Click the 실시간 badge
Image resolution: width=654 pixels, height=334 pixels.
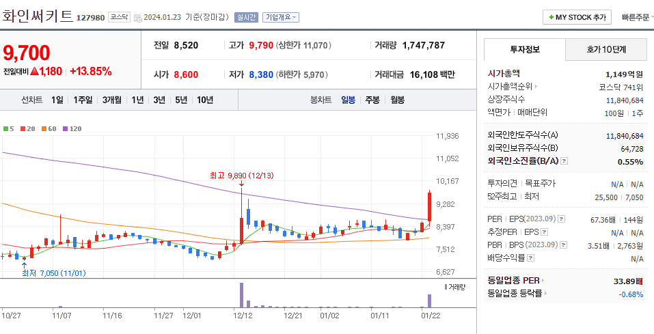(x=247, y=18)
